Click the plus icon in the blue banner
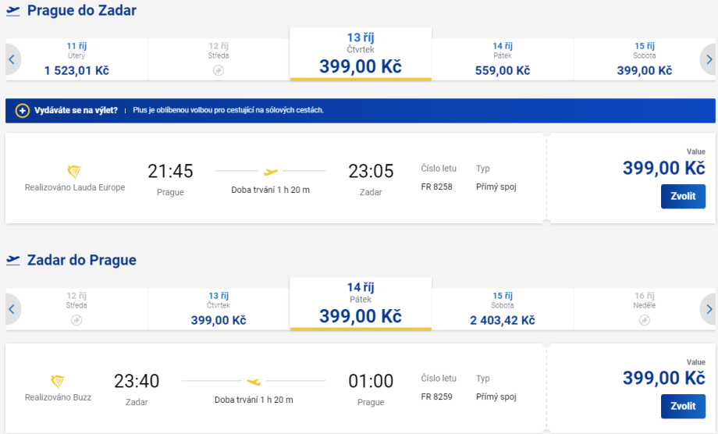This screenshot has width=718, height=434. [22, 110]
